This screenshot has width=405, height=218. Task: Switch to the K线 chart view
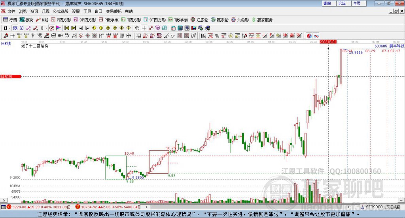[x=42, y=20]
